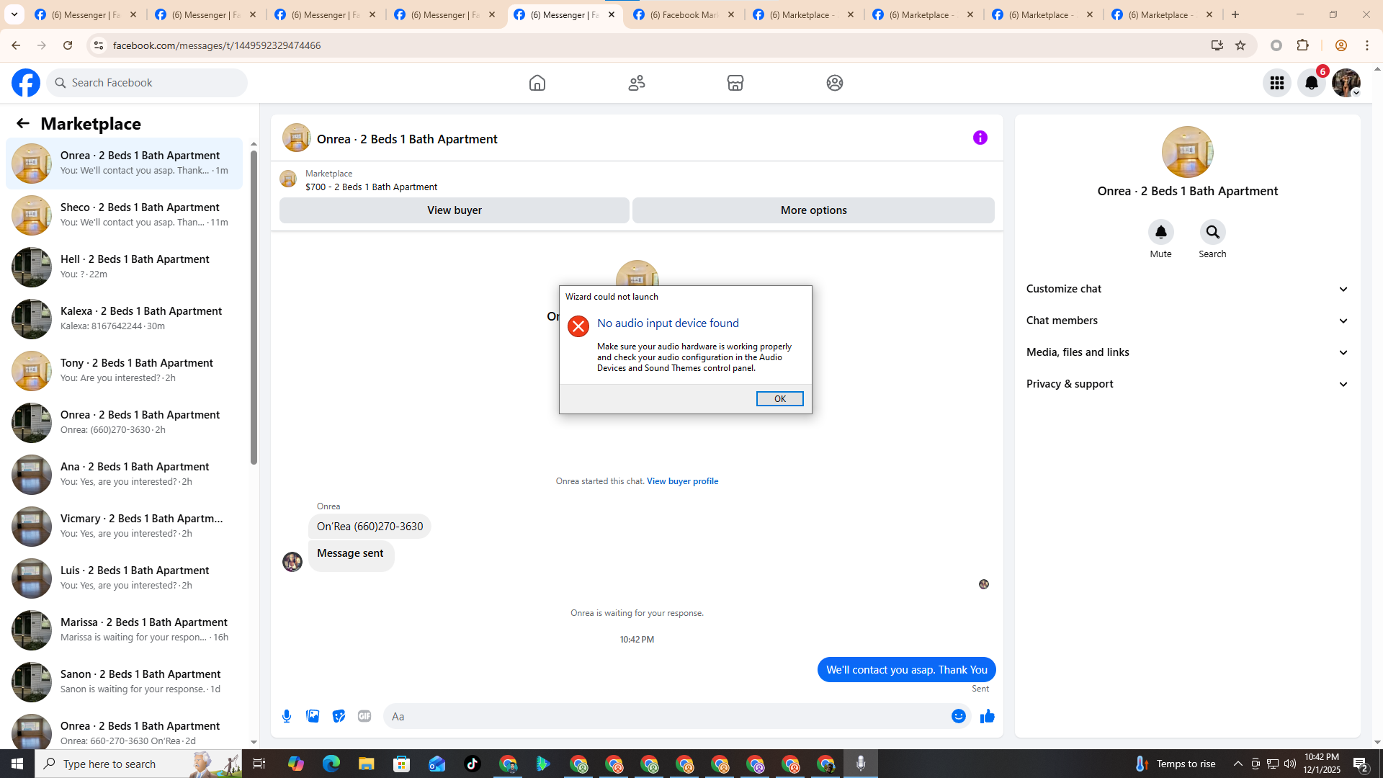
Task: Attach a photo file to the message
Action: (313, 716)
